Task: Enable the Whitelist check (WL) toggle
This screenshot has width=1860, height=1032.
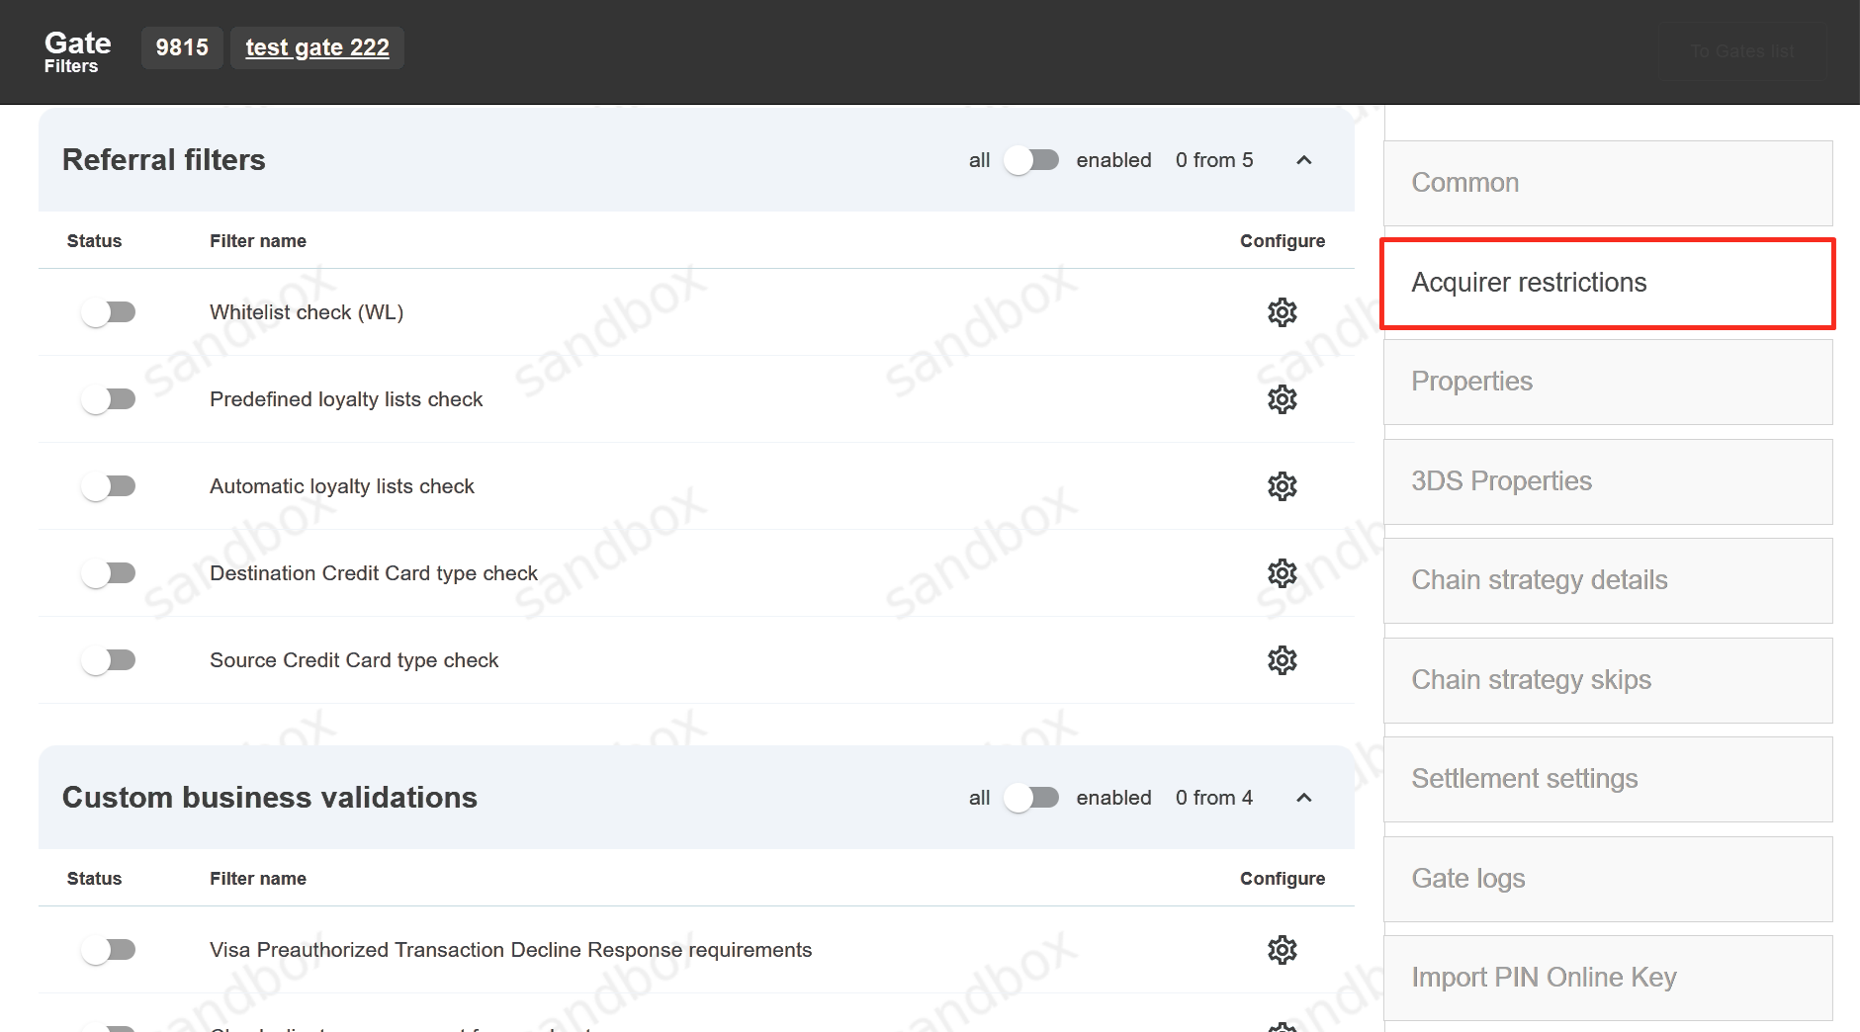Action: click(x=109, y=312)
